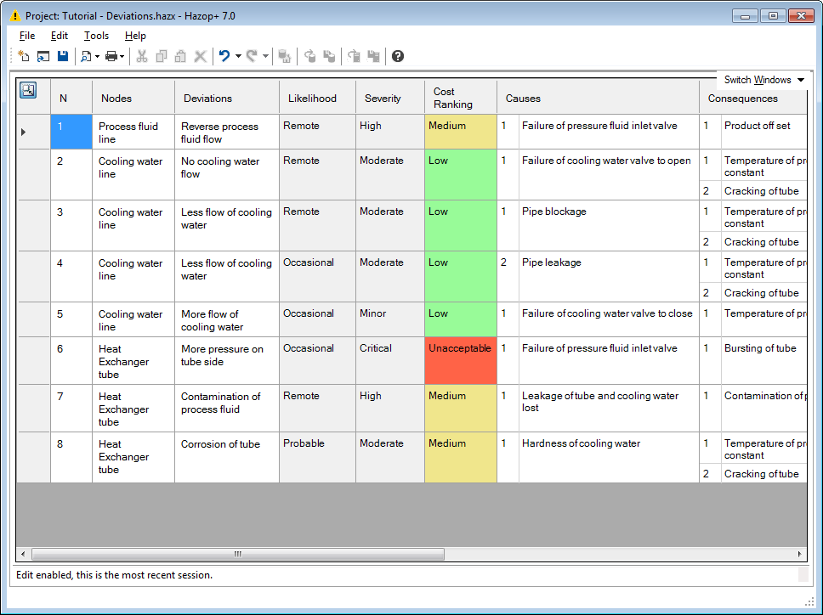
Task: Click the horizontal scrollbar right arrow
Action: pyautogui.click(x=800, y=554)
